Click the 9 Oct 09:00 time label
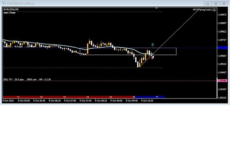 tap(116, 101)
